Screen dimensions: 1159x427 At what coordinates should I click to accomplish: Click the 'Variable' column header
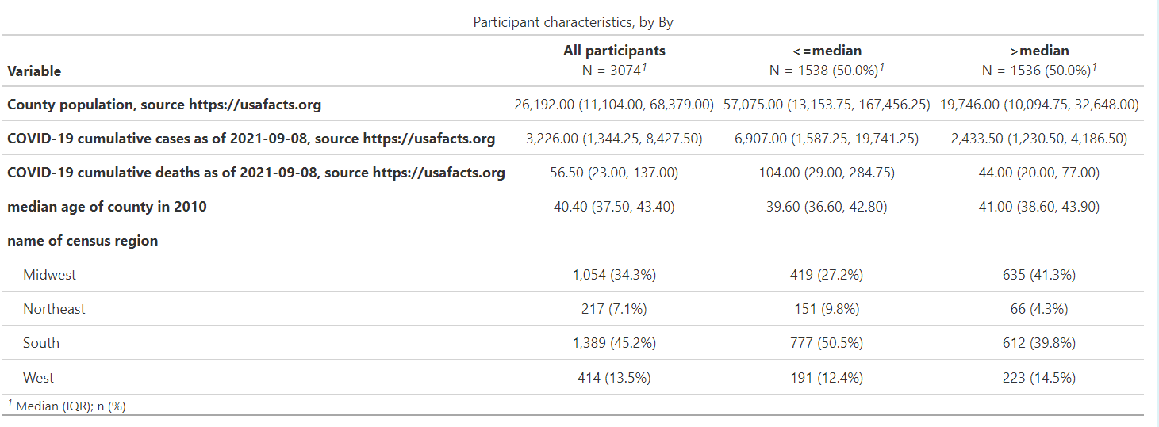coord(34,71)
